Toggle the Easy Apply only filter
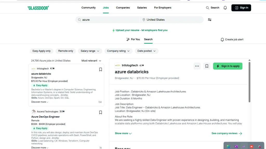 click(x=42, y=51)
